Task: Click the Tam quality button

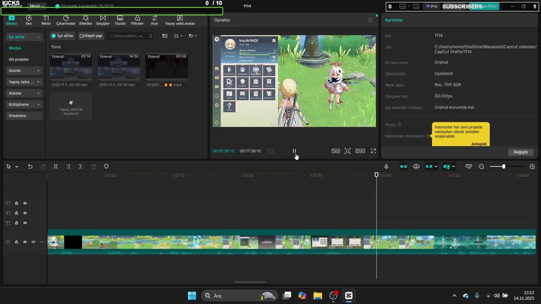Action: [336, 151]
